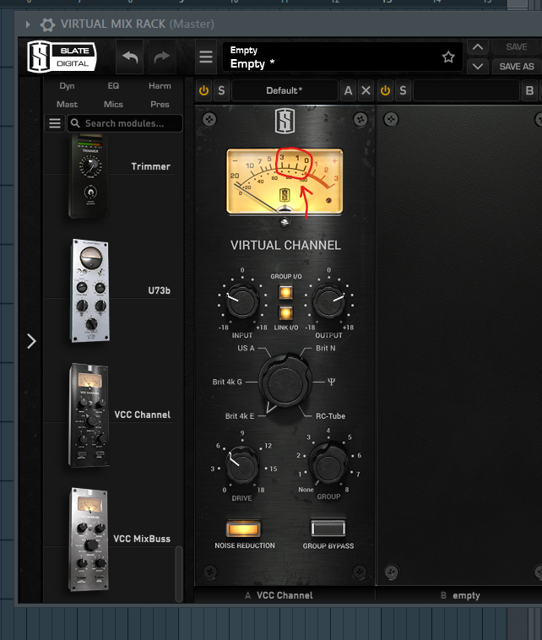This screenshot has height=640, width=542.
Task: Select the trident symbol console type
Action: pos(331,382)
